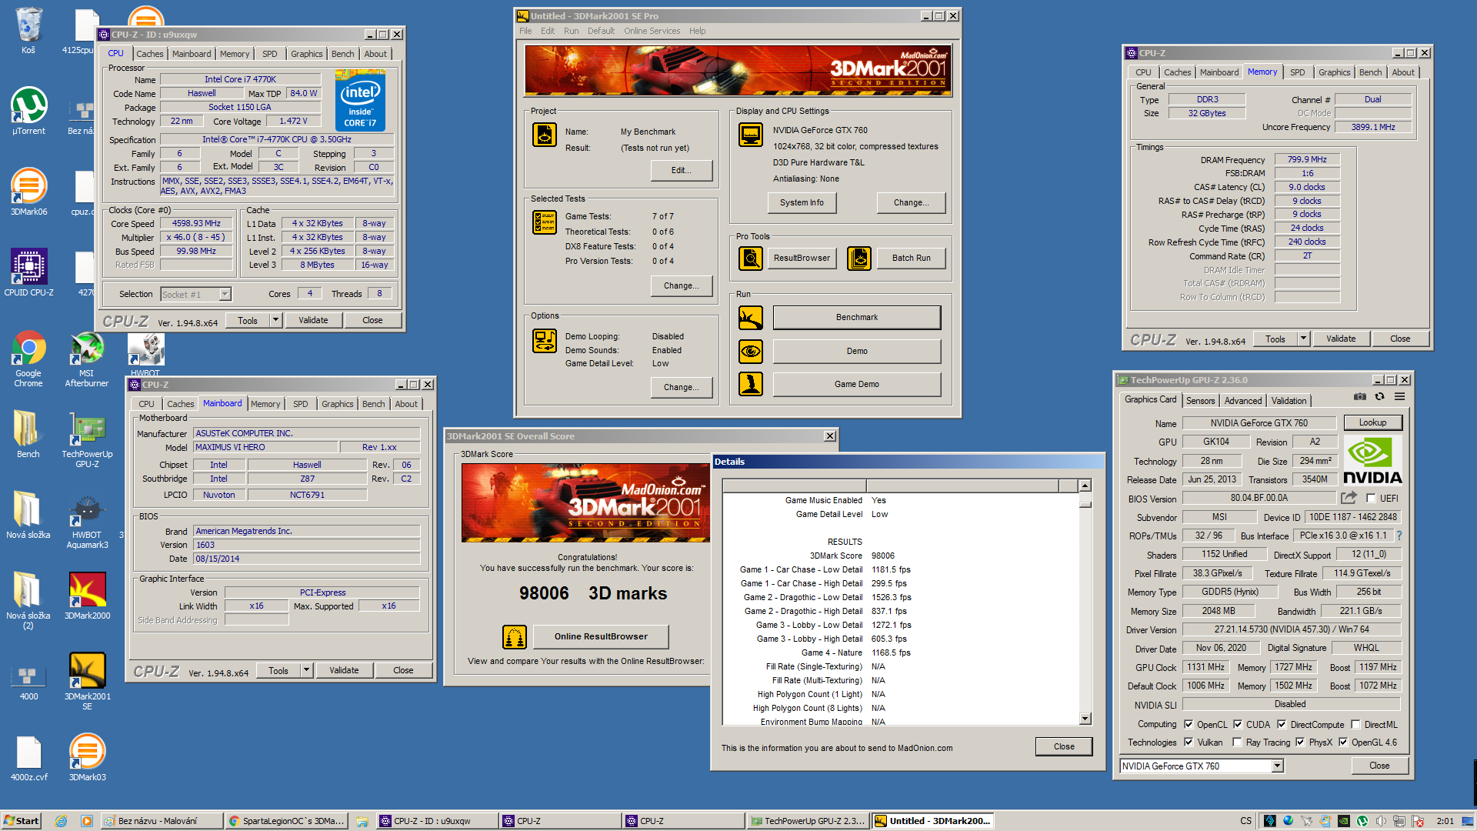
Task: Launch Google Chrome from desktop
Action: 28,358
